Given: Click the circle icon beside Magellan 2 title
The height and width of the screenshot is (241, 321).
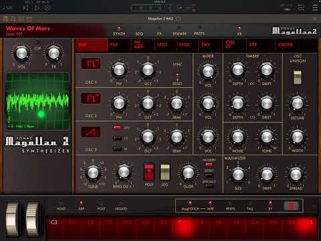Looking at the screenshot, I should [x=179, y=19].
